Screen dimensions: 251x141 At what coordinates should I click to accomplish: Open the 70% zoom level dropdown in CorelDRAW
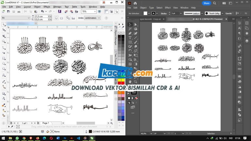coord(95,11)
